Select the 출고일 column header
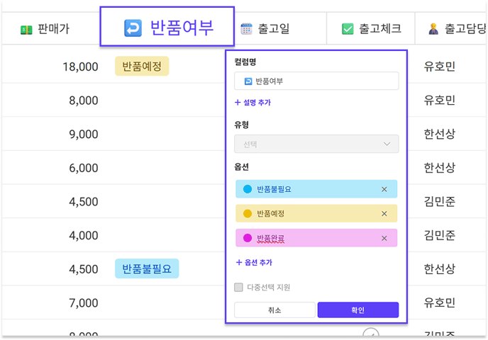 point(280,28)
